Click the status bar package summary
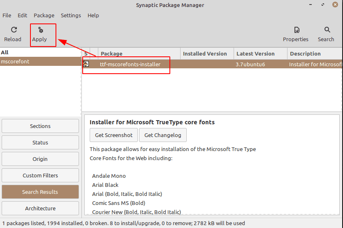 tap(124, 223)
